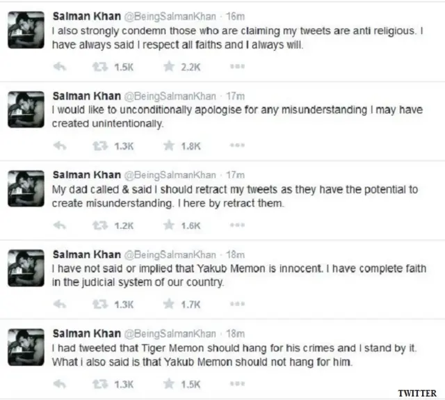
Task: Retweet the 'My dad called' tweet with 1.2K retweets
Action: (x=100, y=225)
